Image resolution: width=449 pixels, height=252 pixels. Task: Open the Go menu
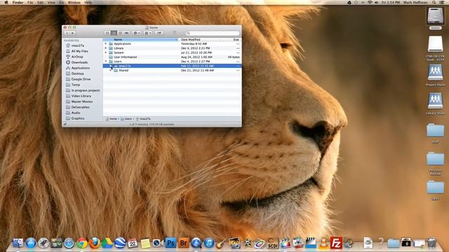tap(62, 2)
